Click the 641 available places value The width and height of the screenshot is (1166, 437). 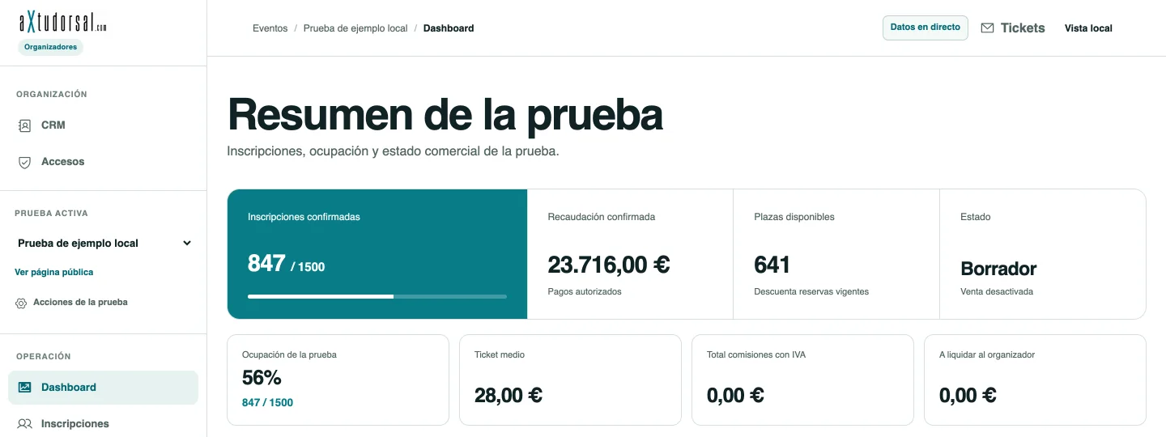772,265
